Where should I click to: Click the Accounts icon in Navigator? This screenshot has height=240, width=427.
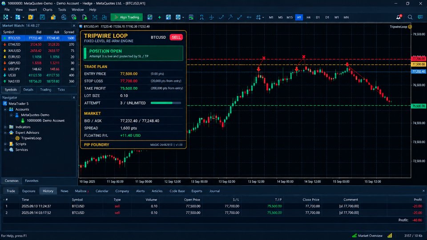click(11, 109)
